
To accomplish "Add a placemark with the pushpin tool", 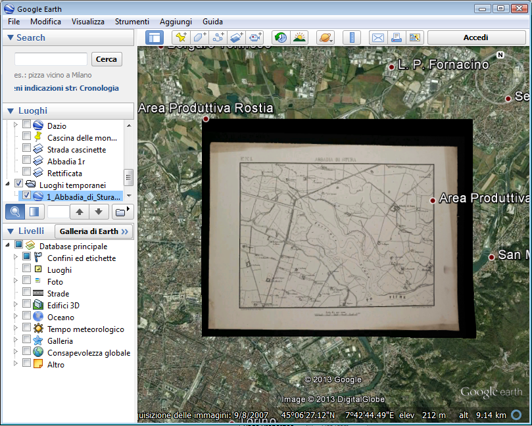I will point(181,37).
